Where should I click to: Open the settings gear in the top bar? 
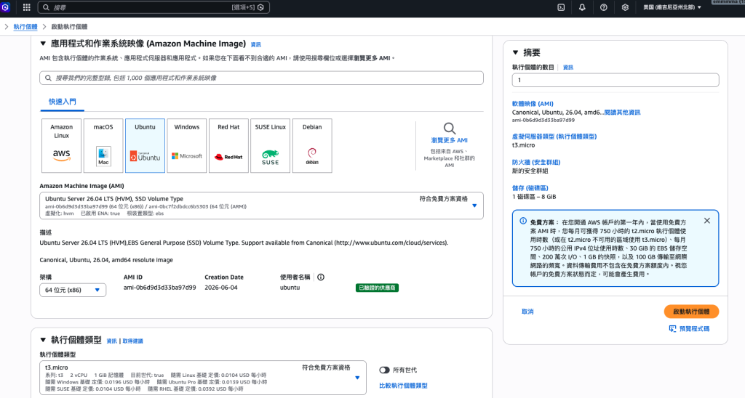[x=625, y=7]
